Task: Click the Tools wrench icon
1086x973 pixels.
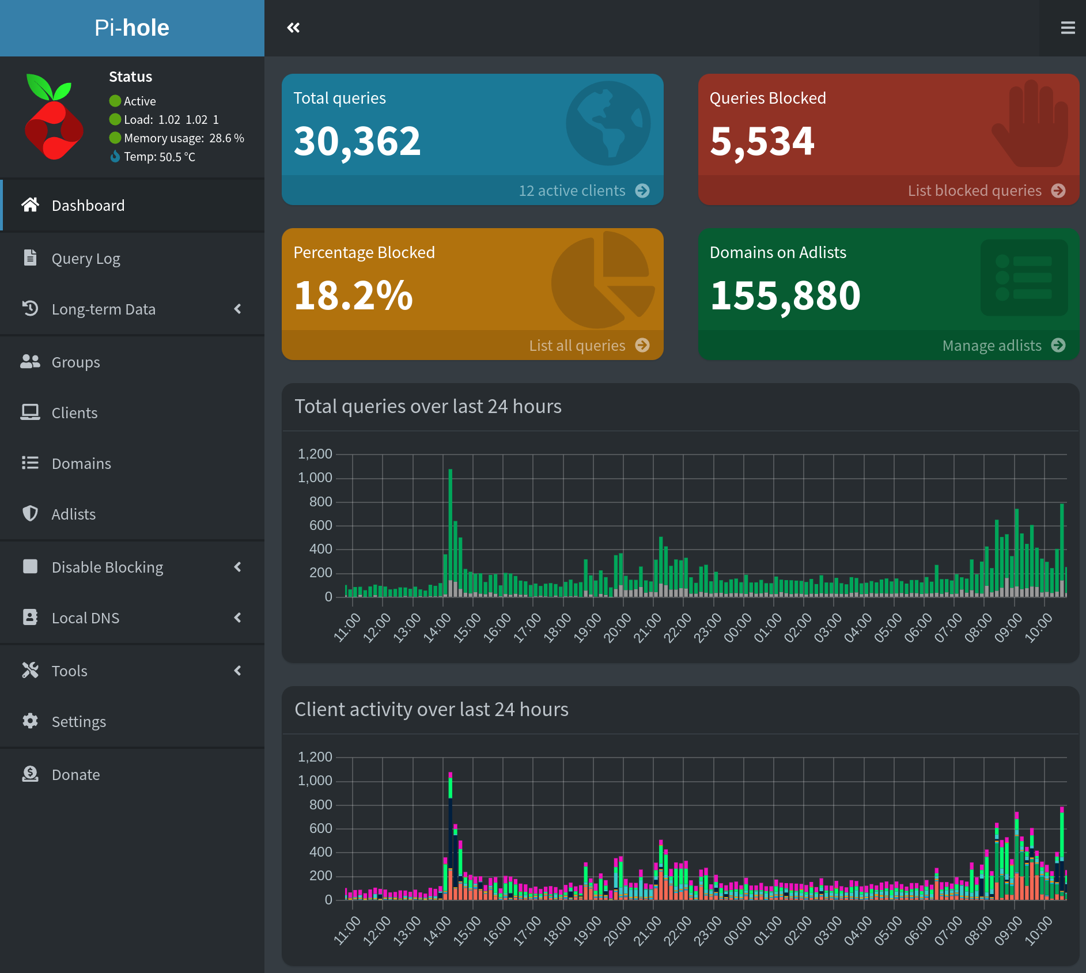Action: pos(31,671)
